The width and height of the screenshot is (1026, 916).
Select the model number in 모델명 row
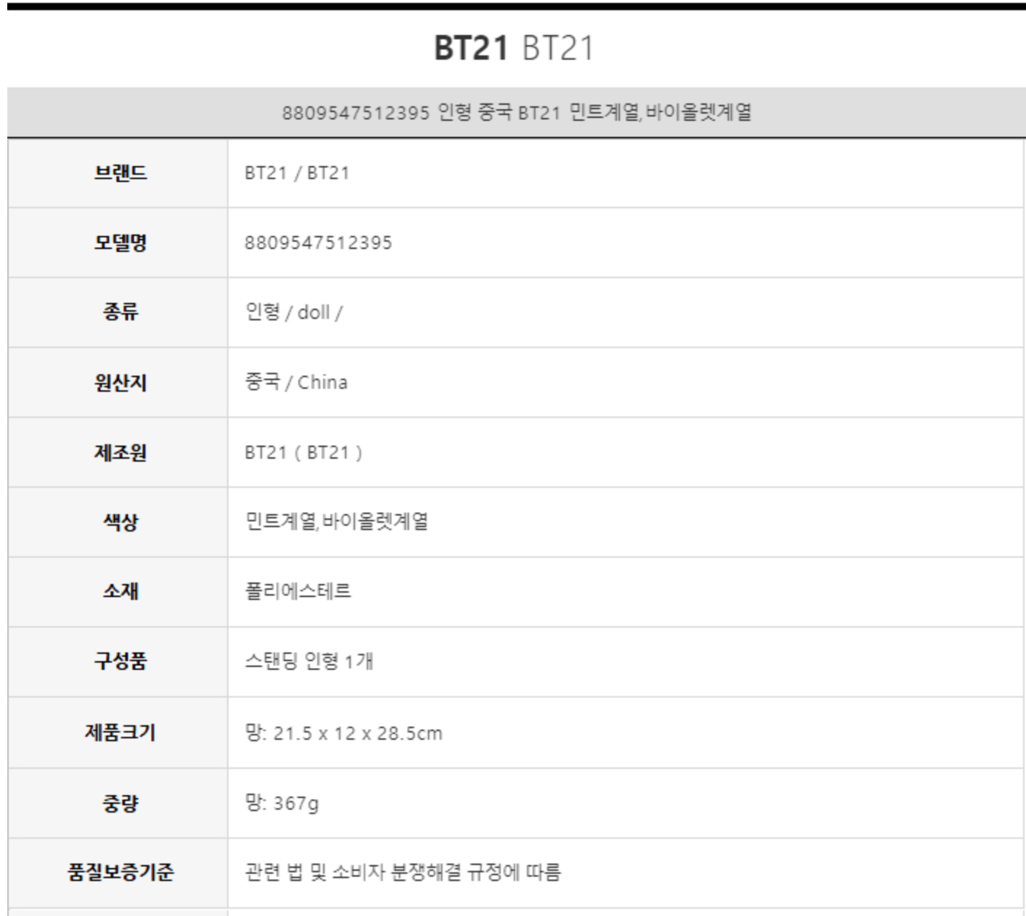pos(318,242)
